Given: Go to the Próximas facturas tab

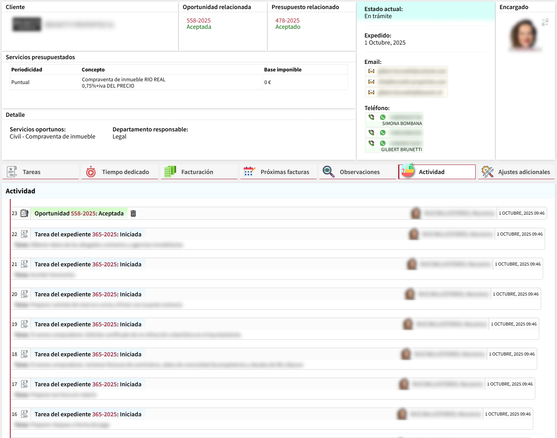Looking at the screenshot, I should click(284, 172).
